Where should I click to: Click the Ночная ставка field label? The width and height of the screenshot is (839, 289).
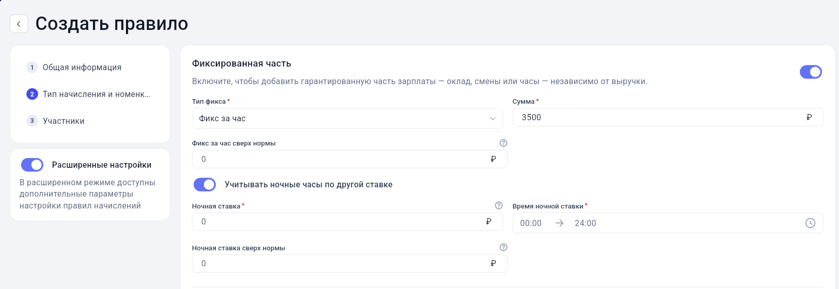coord(216,206)
